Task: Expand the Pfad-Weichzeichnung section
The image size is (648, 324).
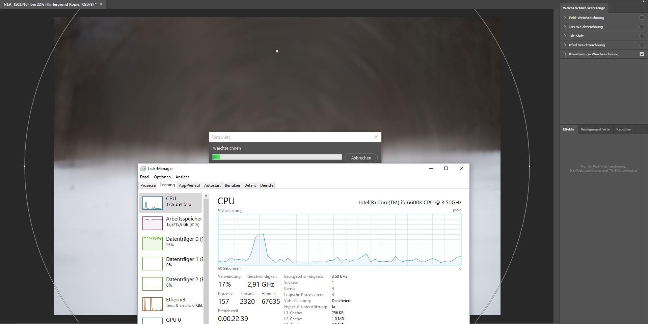Action: 565,45
